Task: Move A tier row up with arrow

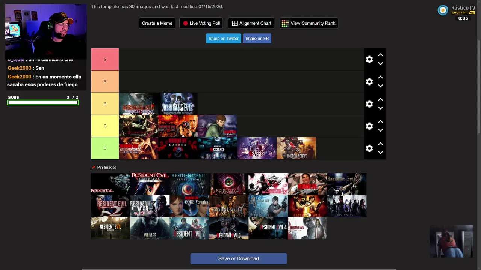Action: click(x=380, y=77)
